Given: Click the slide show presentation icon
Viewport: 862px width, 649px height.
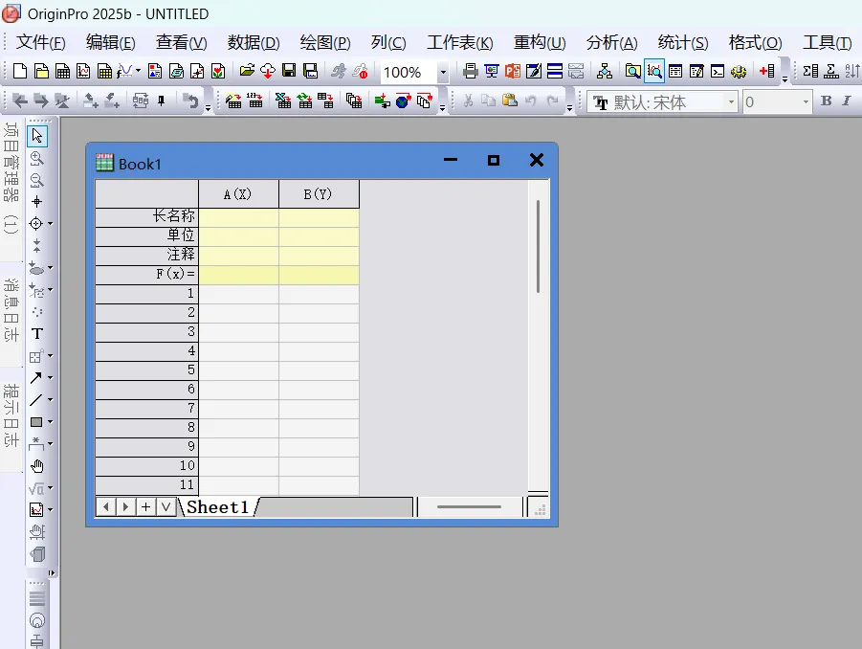Looking at the screenshot, I should [492, 71].
